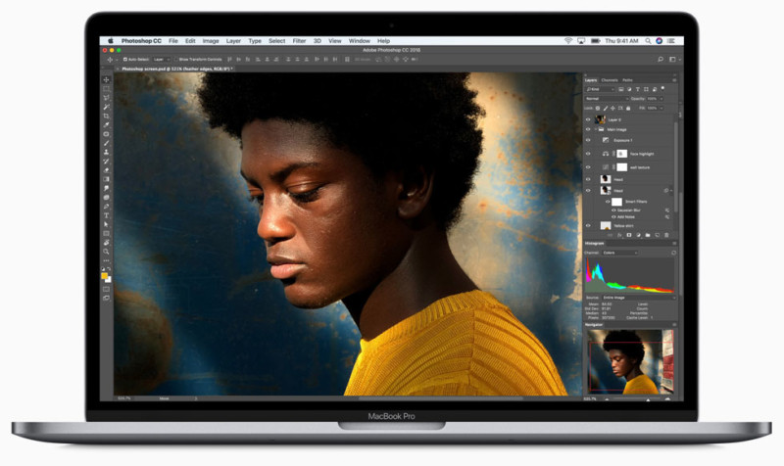The image size is (784, 466).
Task: Refresh the histogram with its uncached refresh icon
Action: pyautogui.click(x=673, y=254)
